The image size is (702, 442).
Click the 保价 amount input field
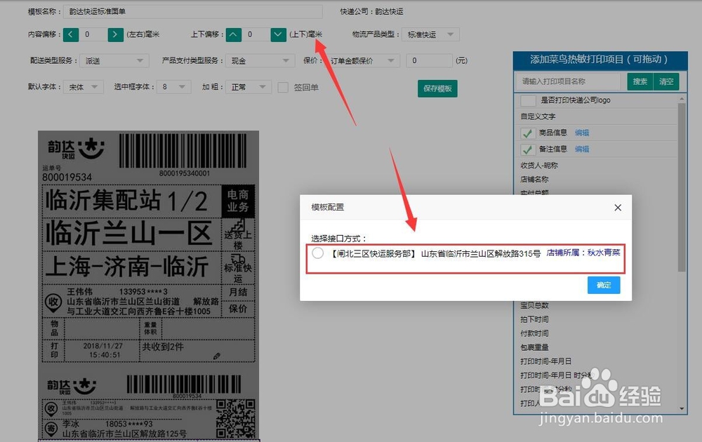430,60
